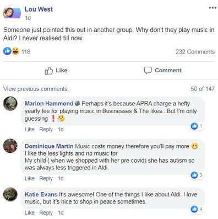Open the three-dot post options menu
This screenshot has height=219, width=218.
[x=212, y=8]
